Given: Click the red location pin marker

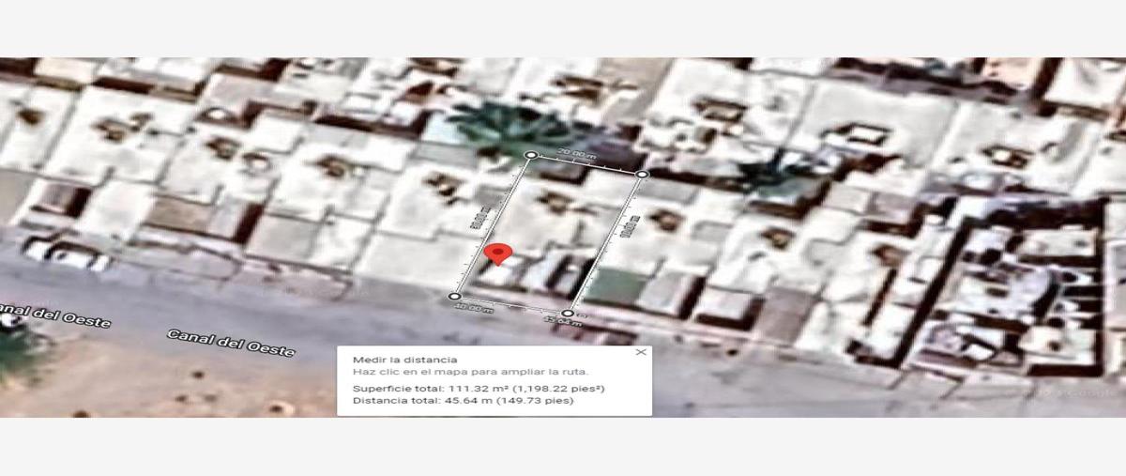Looking at the screenshot, I should pyautogui.click(x=500, y=254).
